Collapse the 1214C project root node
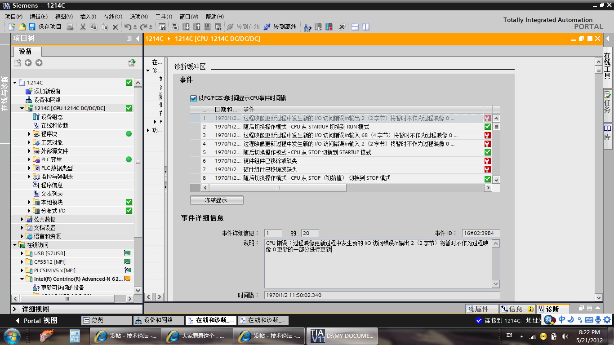The width and height of the screenshot is (614, 345). (15, 83)
